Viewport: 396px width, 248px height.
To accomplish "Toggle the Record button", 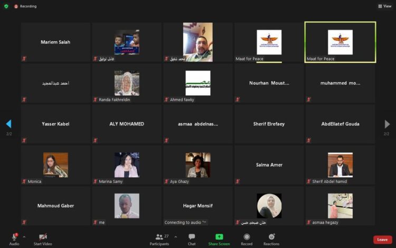I will click(x=247, y=239).
